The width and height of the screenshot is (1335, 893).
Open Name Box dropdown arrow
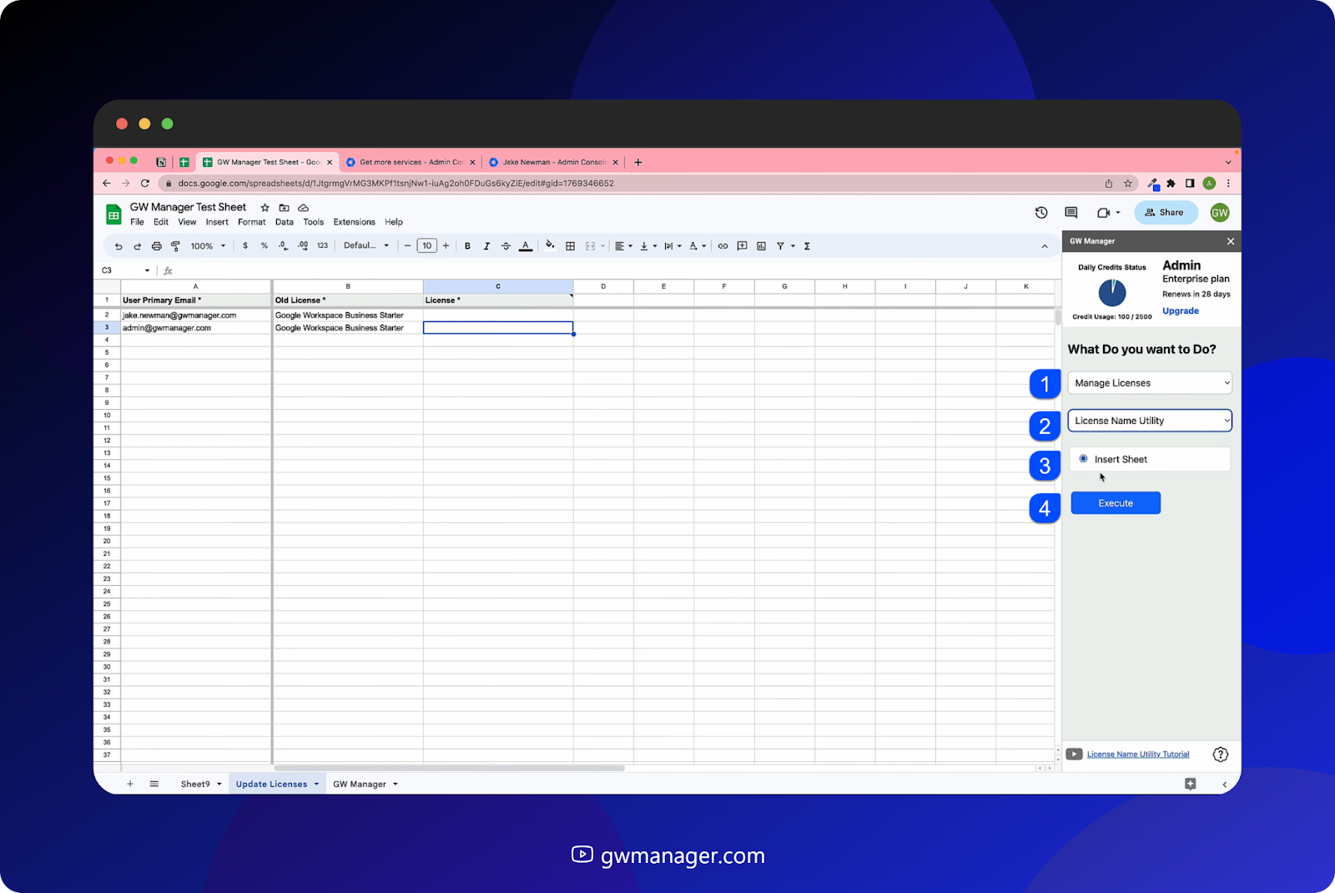coord(147,270)
